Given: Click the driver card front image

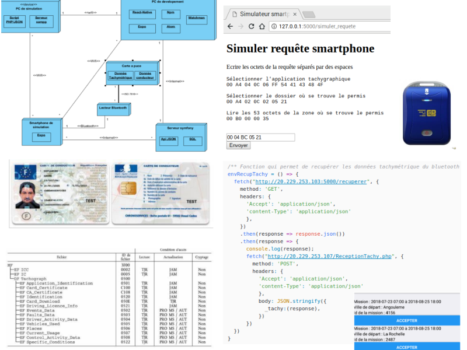Looking at the screenshot, I should pyautogui.click(x=61, y=194).
